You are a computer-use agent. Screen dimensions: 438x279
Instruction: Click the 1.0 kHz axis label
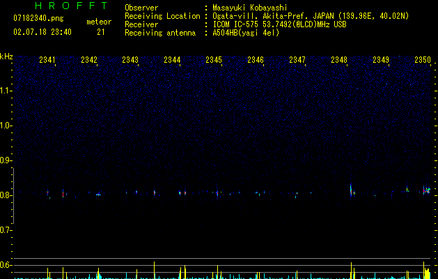click(x=5, y=126)
